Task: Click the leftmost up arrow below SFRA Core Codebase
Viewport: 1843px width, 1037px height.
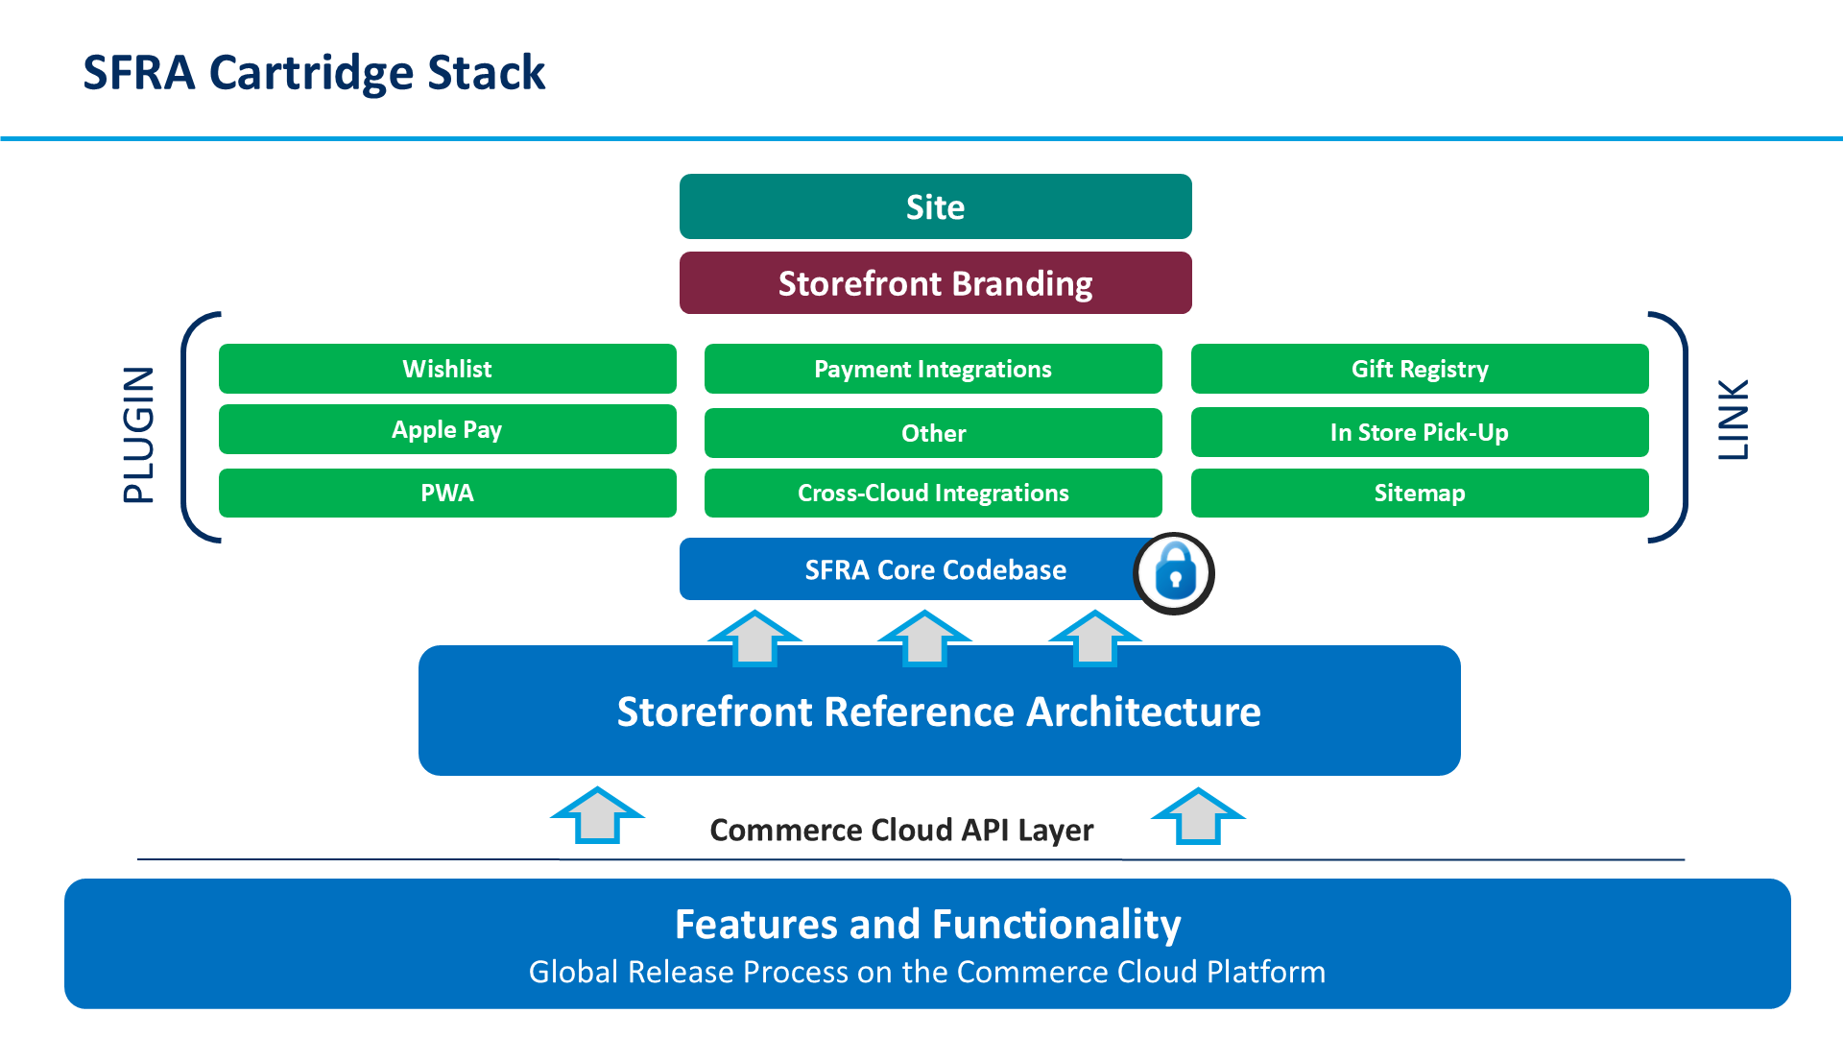Action: point(754,638)
